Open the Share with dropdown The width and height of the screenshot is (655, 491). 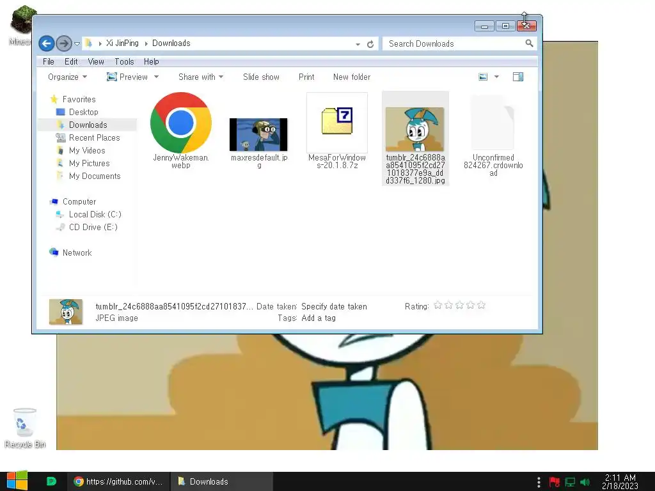(x=200, y=77)
